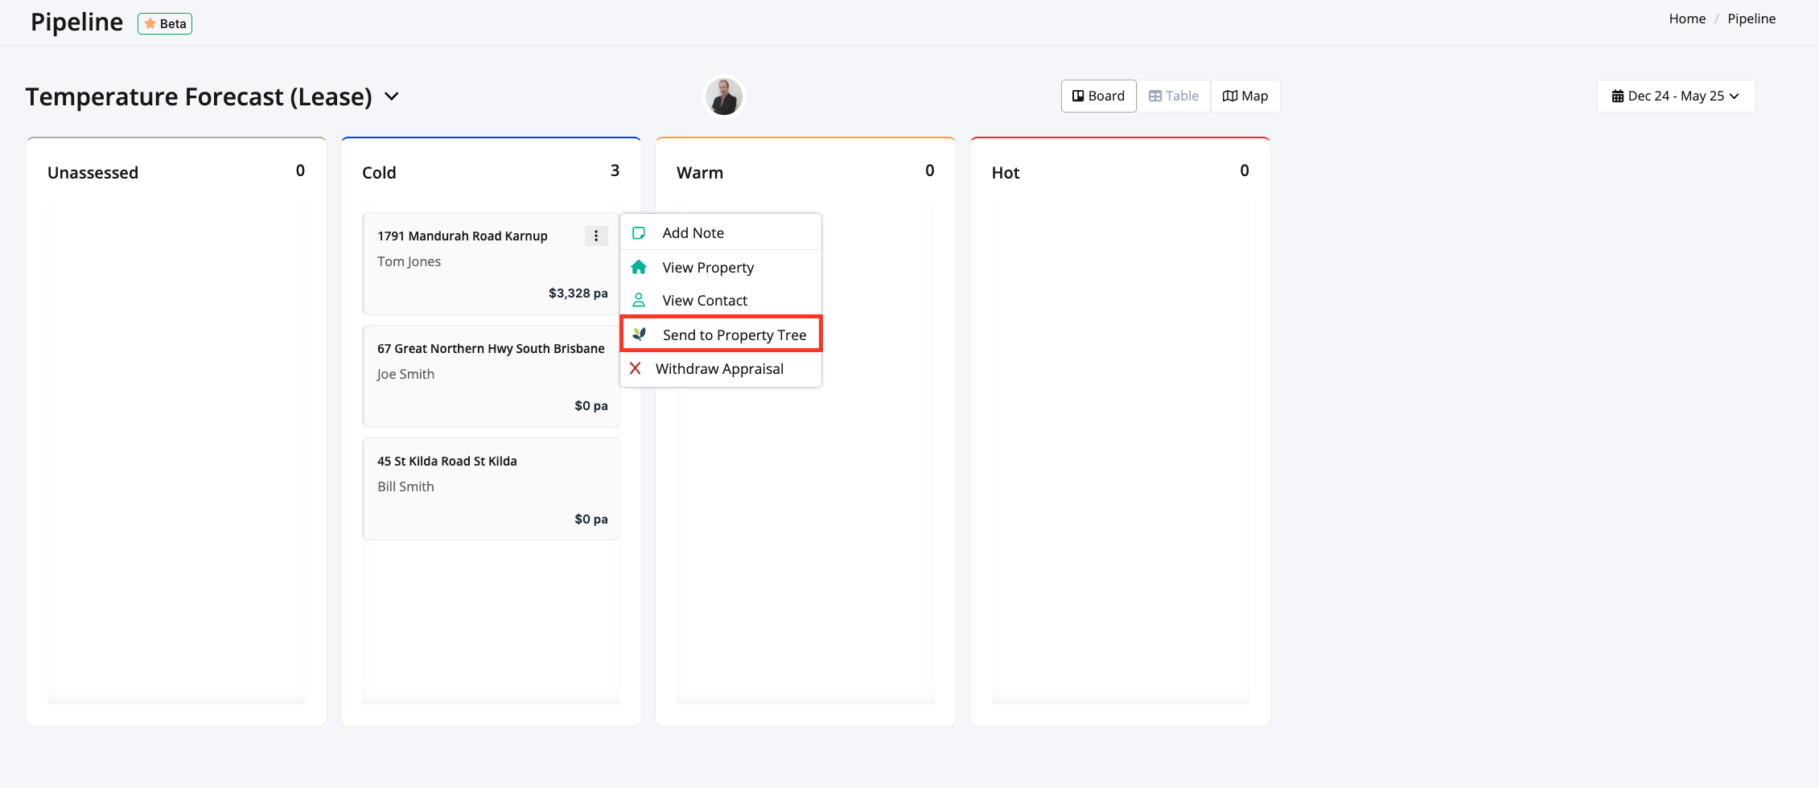The width and height of the screenshot is (1819, 788).
Task: Click the Hot column header
Action: tap(1006, 172)
